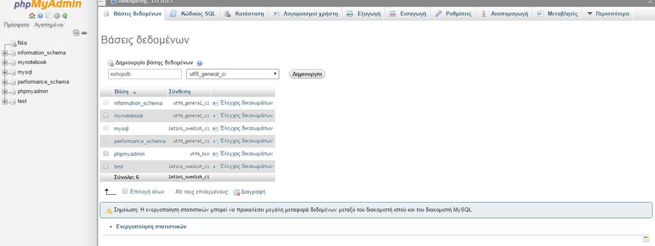This screenshot has width=655, height=246.
Task: Click help icon next to Δημιουργία βάσης δεδομένων
Action: 199,63
